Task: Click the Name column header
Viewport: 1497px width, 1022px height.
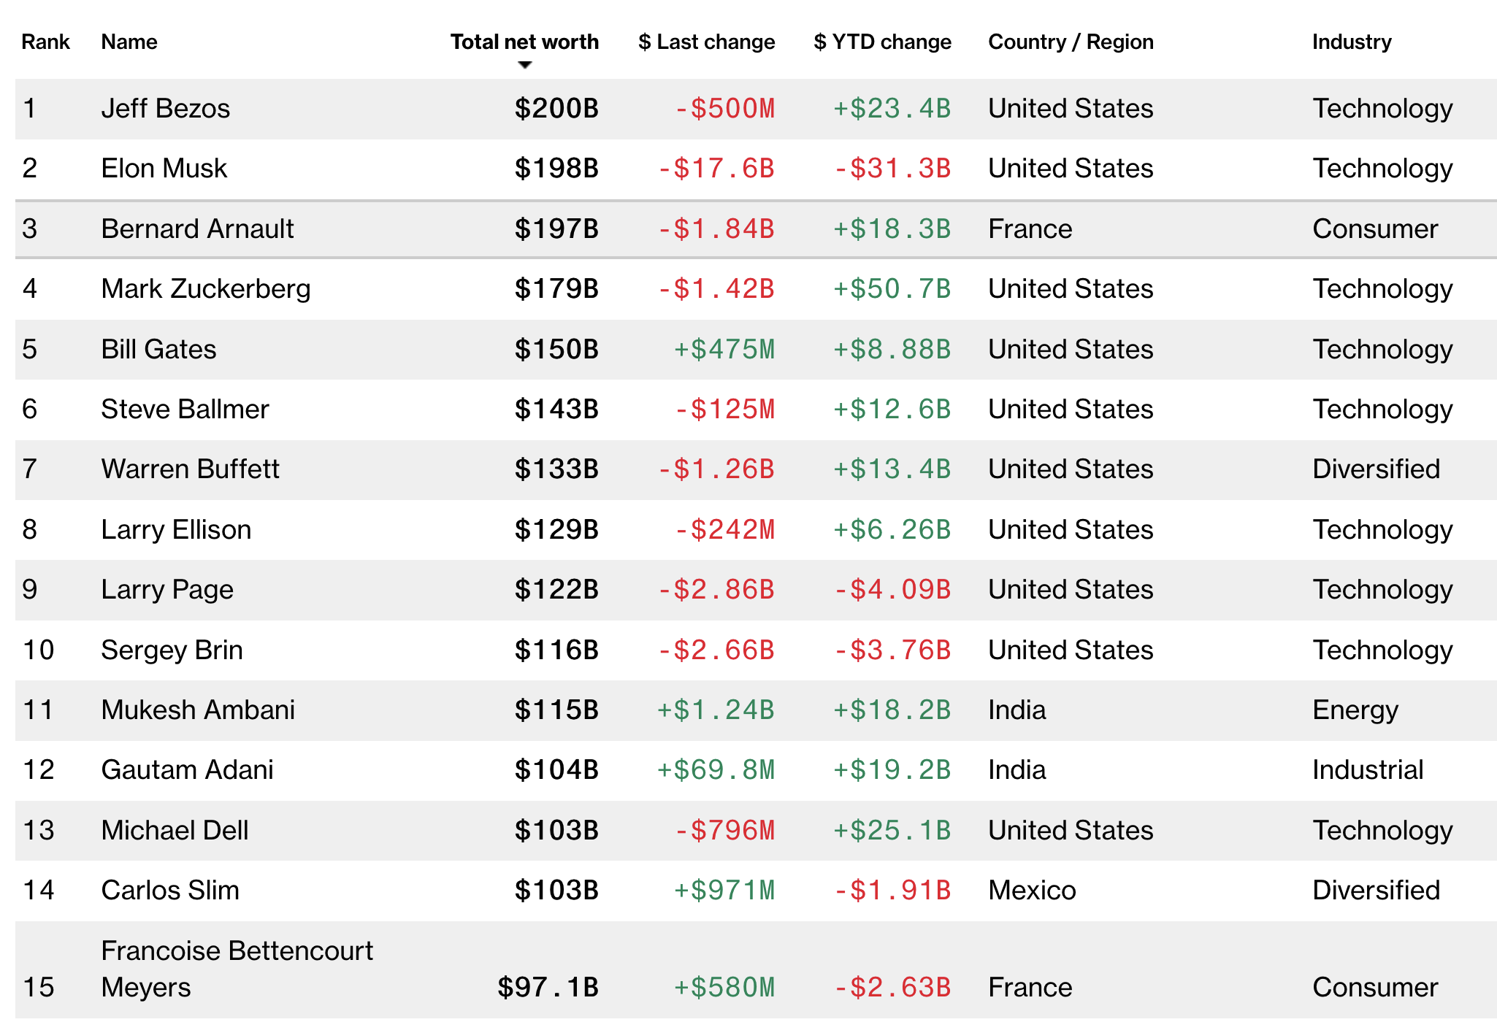Action: tap(129, 42)
